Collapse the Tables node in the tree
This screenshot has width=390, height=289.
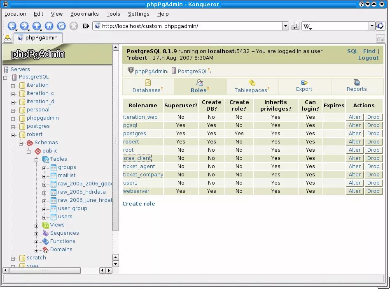click(x=36, y=160)
